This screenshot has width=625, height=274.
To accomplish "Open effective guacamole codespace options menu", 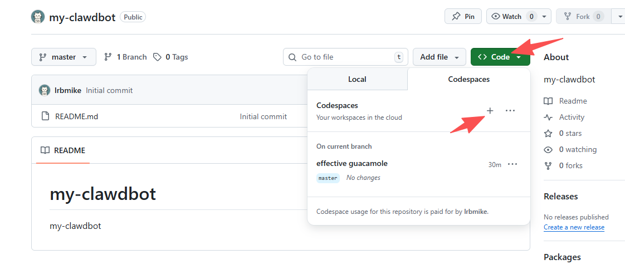I will tap(512, 164).
